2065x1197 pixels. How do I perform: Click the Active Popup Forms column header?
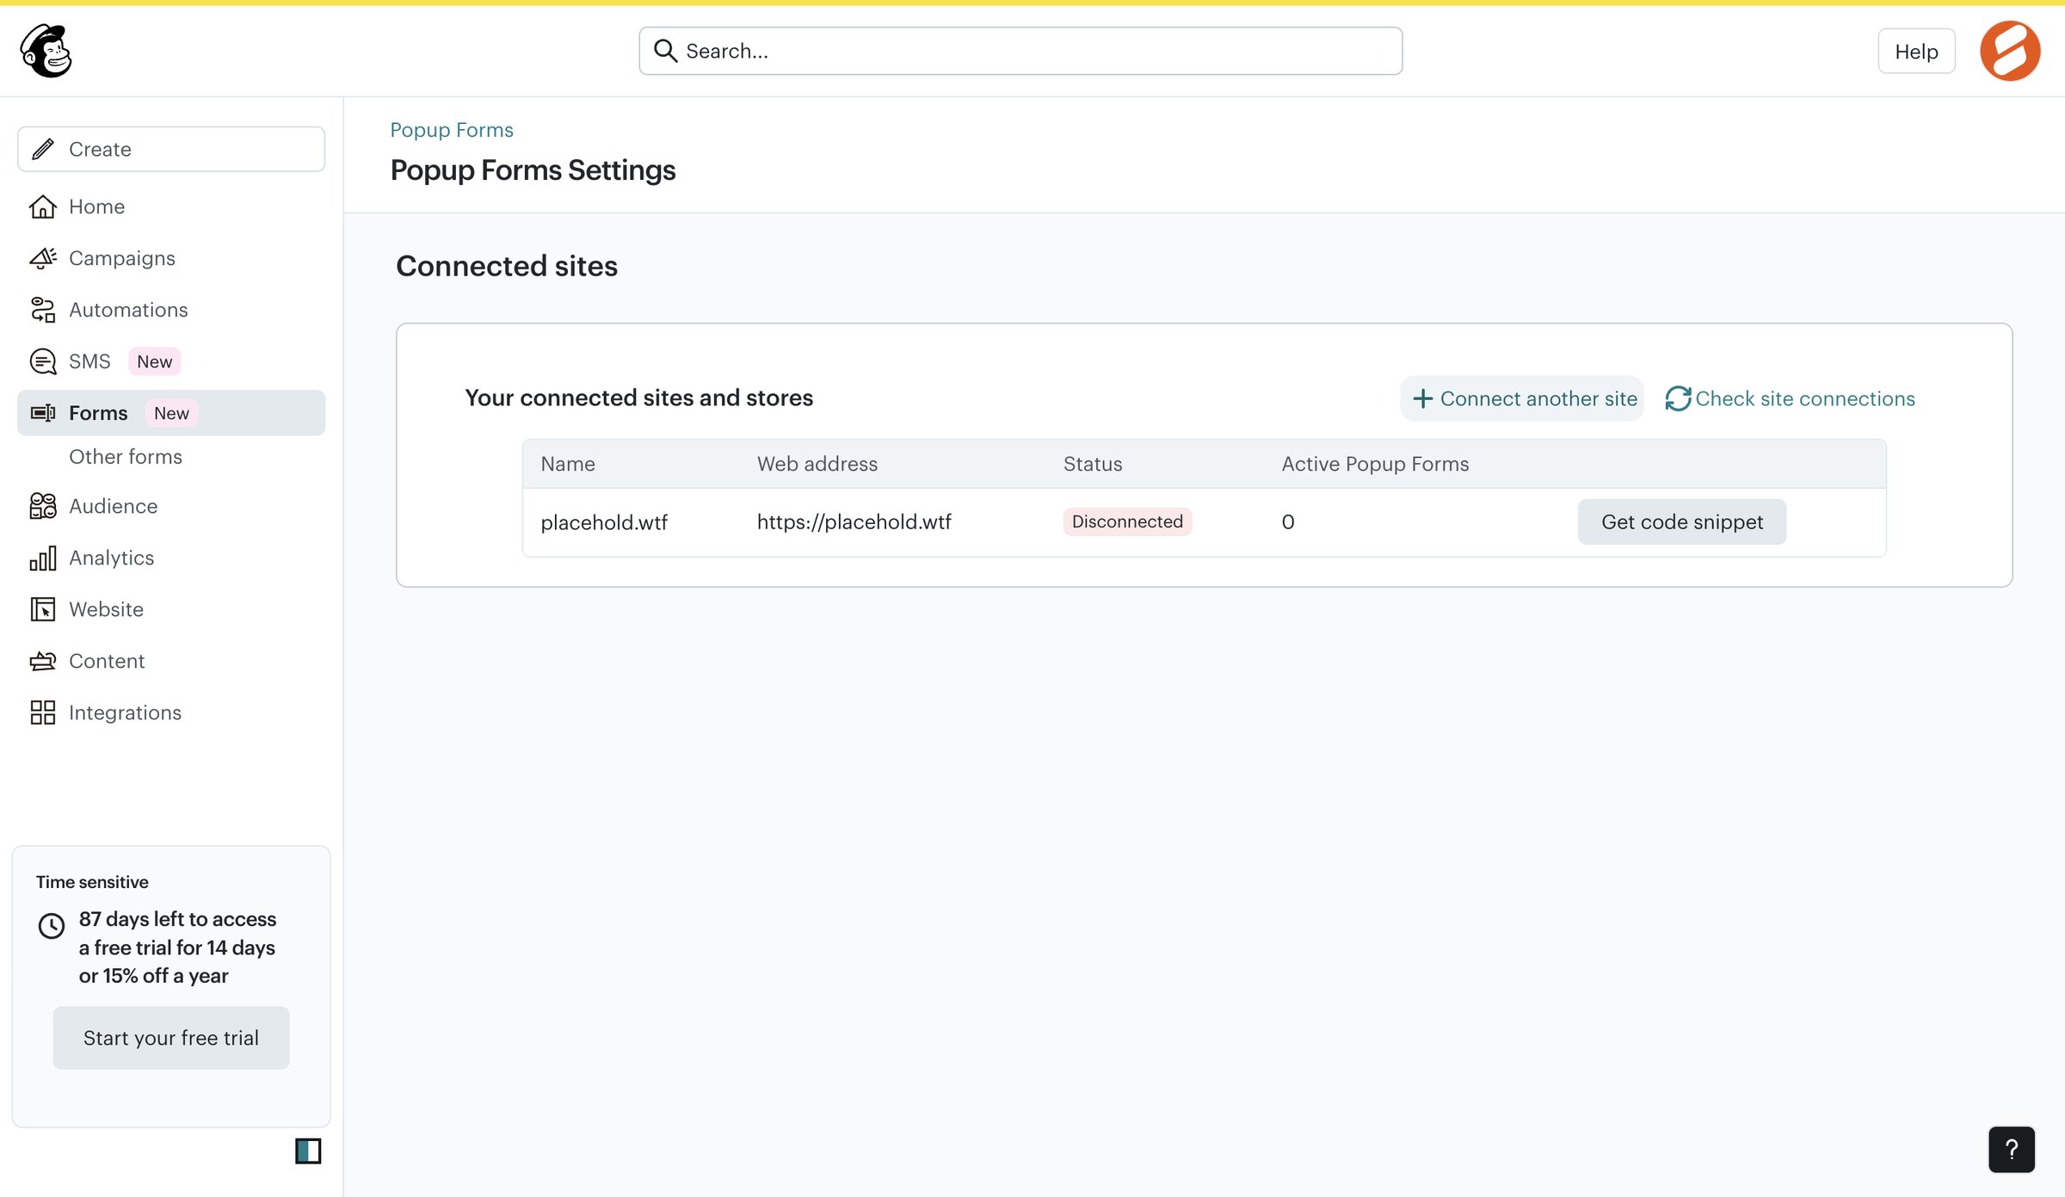(x=1375, y=464)
